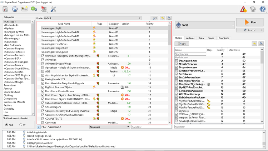This screenshot has height=151, width=268.
Task: Click flag icon for Unmanaged: SkyUI
Action: click(94, 28)
